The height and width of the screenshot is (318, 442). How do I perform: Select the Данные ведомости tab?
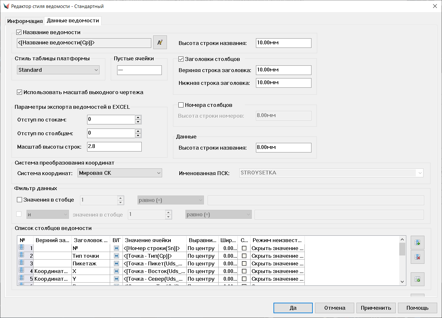73,21
